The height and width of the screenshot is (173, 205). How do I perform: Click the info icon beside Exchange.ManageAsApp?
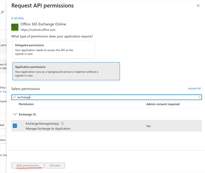(x=62, y=124)
